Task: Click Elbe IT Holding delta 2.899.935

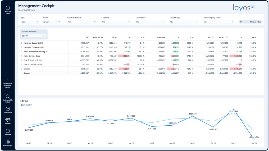Action: [175, 60]
